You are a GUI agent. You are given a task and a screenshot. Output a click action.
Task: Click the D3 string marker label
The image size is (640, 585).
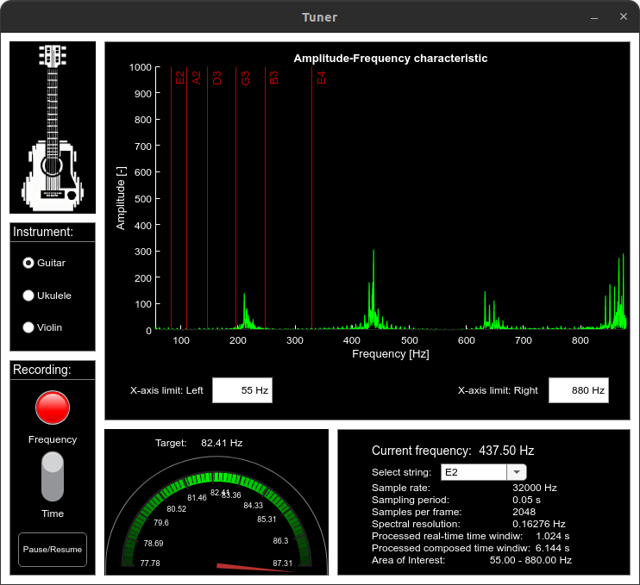[216, 78]
